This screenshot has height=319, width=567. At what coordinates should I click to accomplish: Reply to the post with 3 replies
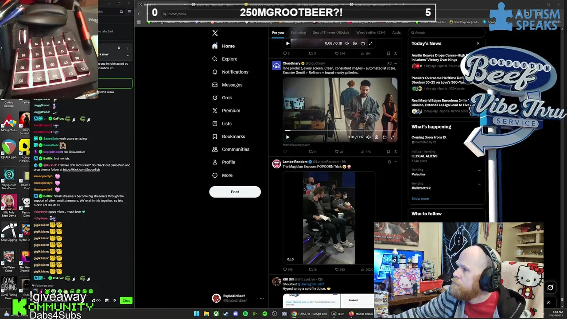click(x=286, y=53)
